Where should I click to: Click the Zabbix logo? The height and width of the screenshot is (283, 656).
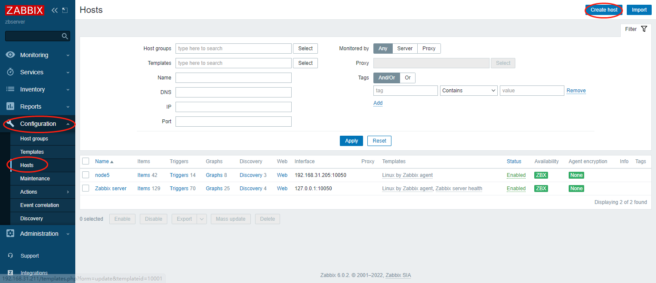[x=25, y=10]
